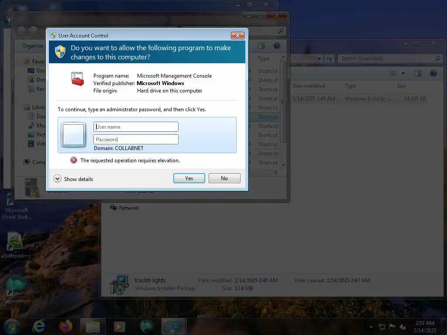
Task: Select Libraries in rear Explorer navigation pane
Action: click(x=35, y=107)
